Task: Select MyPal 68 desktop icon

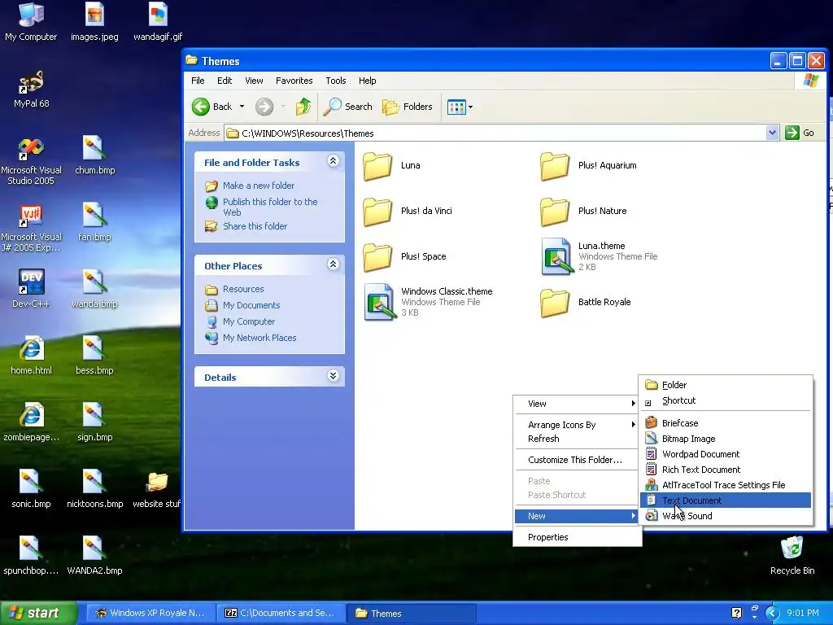Action: pyautogui.click(x=32, y=90)
